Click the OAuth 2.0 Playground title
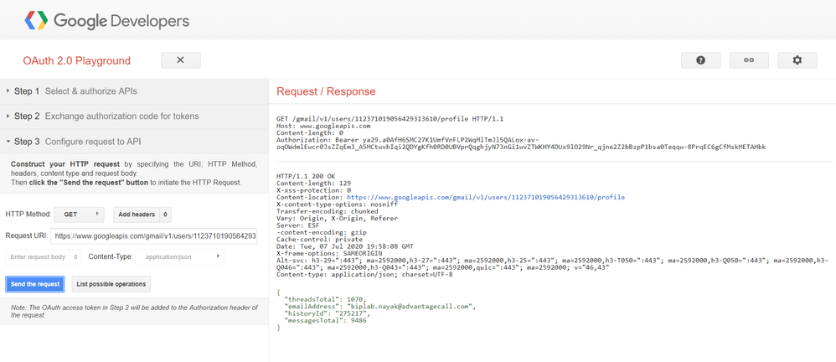Screen dimensions: 836x362 (76, 60)
